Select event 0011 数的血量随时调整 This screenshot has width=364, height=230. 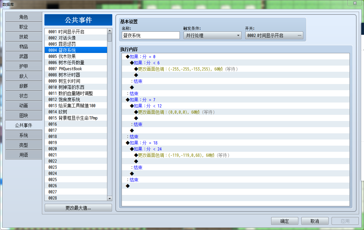[76, 93]
